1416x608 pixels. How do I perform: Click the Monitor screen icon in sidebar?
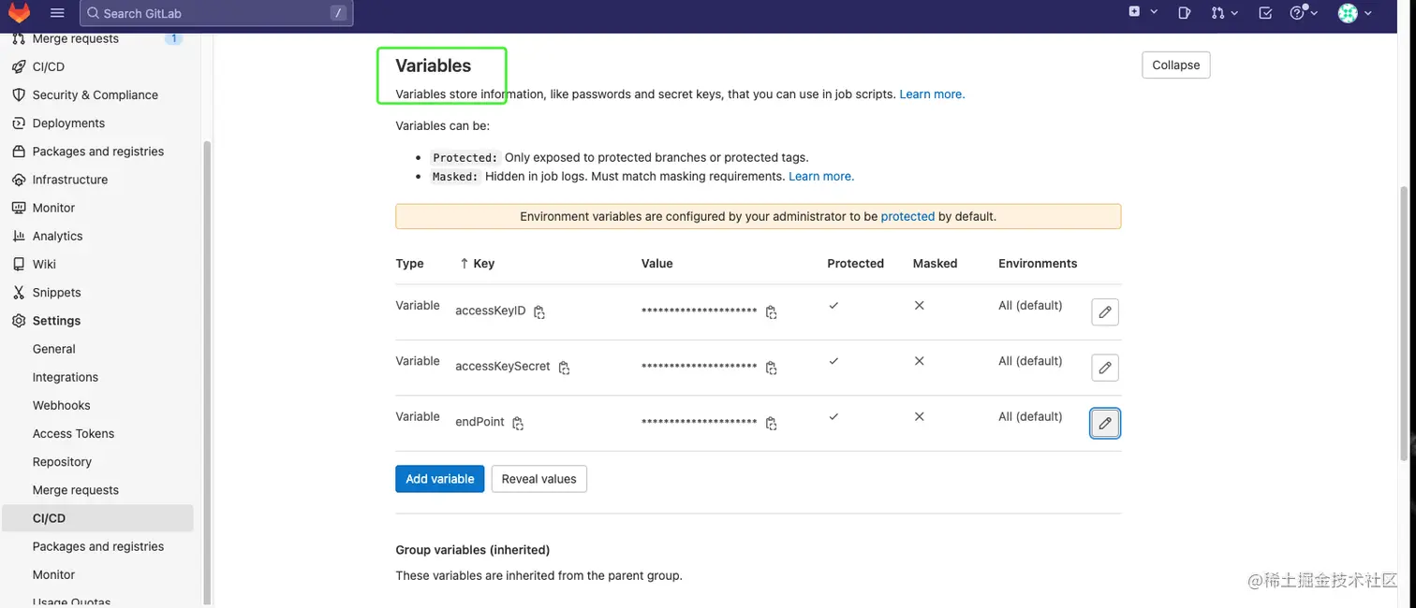pyautogui.click(x=18, y=208)
